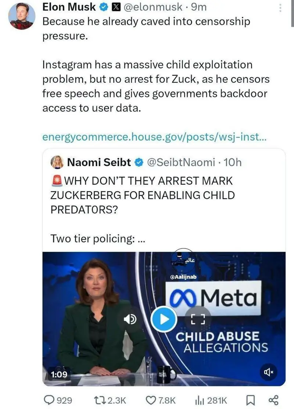Open Naomi Seibt's profile avatar

tap(57, 162)
